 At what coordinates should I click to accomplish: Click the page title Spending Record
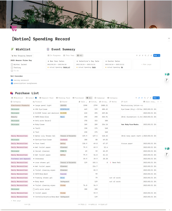point(41,39)
